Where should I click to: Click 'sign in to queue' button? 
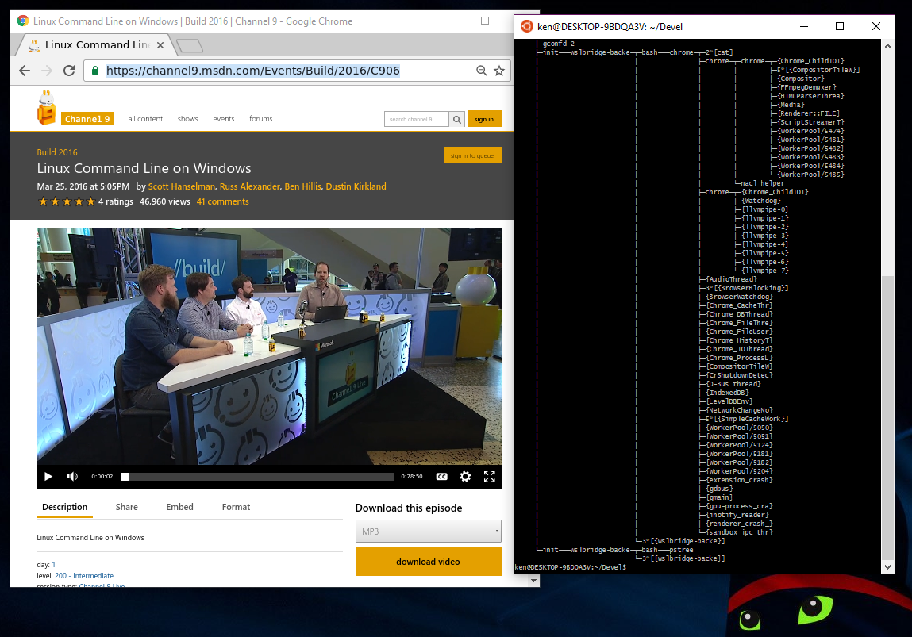click(x=471, y=155)
